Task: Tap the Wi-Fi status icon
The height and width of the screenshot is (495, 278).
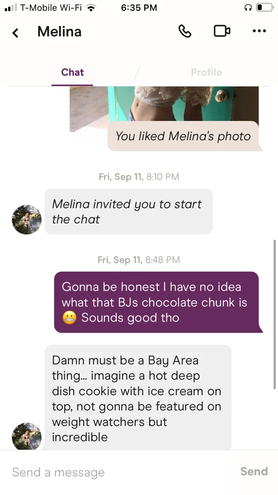Action: [x=91, y=8]
